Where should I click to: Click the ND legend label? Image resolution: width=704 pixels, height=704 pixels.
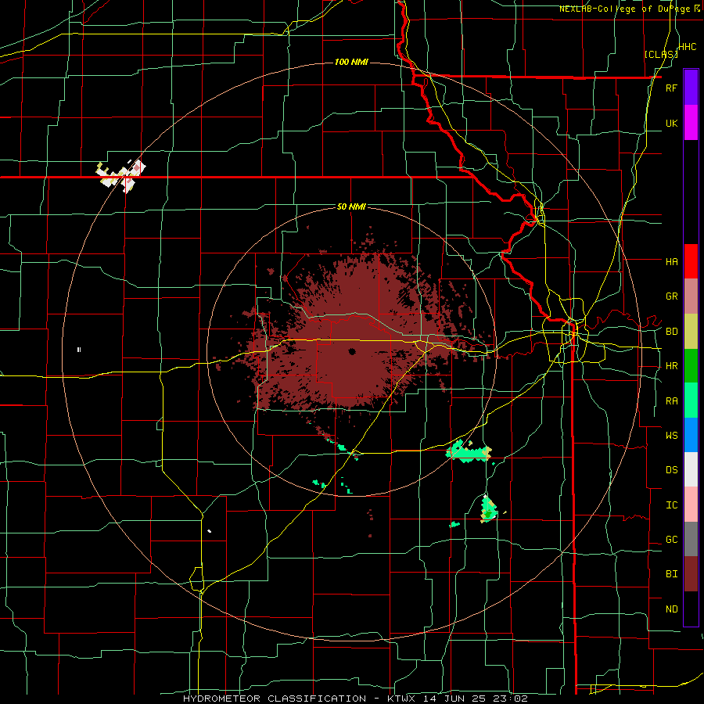pos(671,609)
